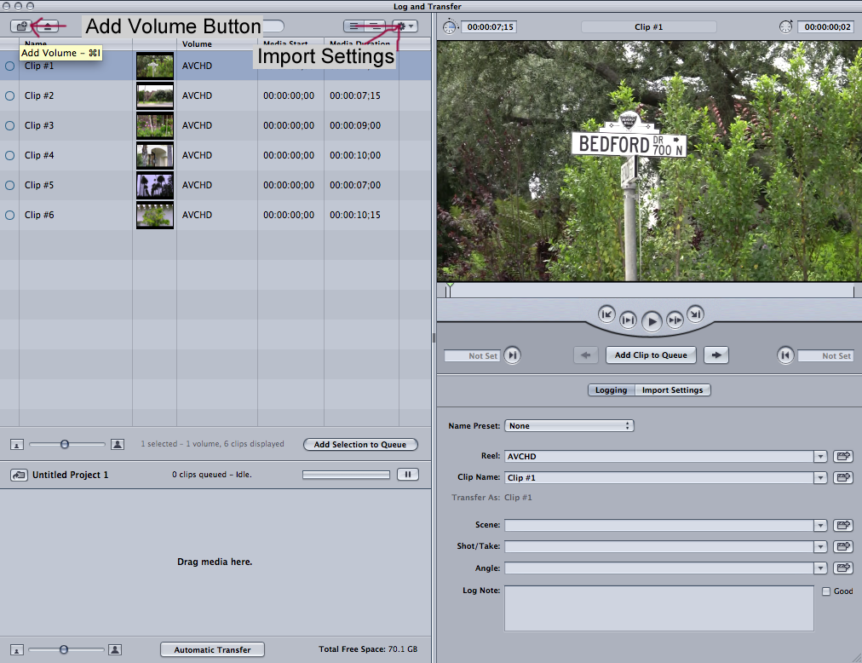Click status circle for Clip #4

tap(10, 155)
